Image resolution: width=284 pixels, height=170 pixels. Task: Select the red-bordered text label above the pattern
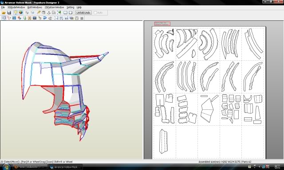[x=162, y=23]
